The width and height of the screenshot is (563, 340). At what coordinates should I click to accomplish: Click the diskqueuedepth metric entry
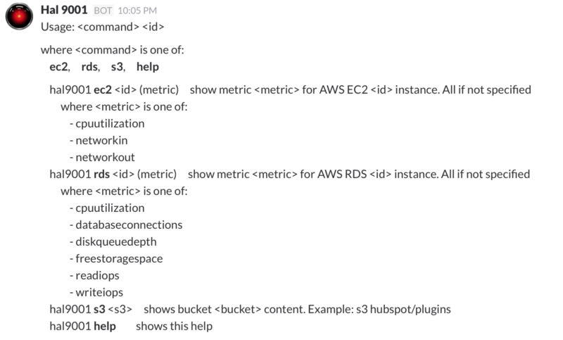coord(113,241)
